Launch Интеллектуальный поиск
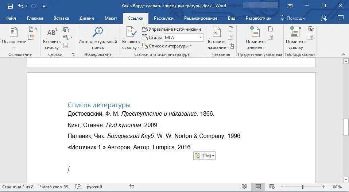This screenshot has width=349, height=192. (98, 38)
